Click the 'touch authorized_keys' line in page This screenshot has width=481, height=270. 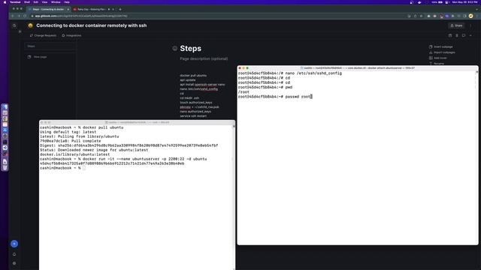point(196,103)
